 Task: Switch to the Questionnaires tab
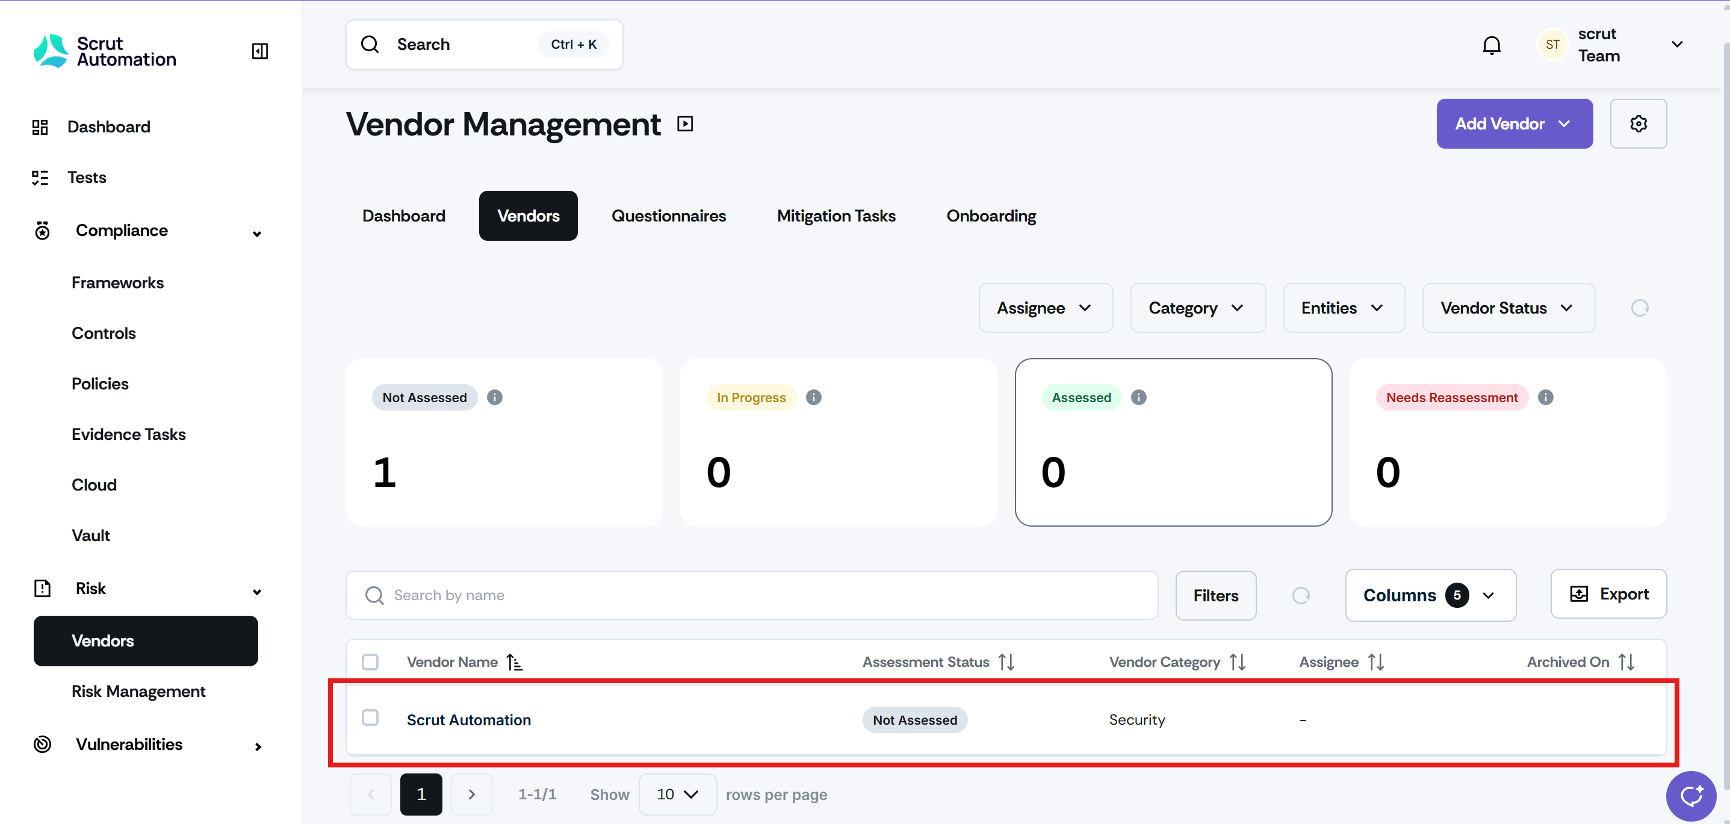[x=668, y=216]
